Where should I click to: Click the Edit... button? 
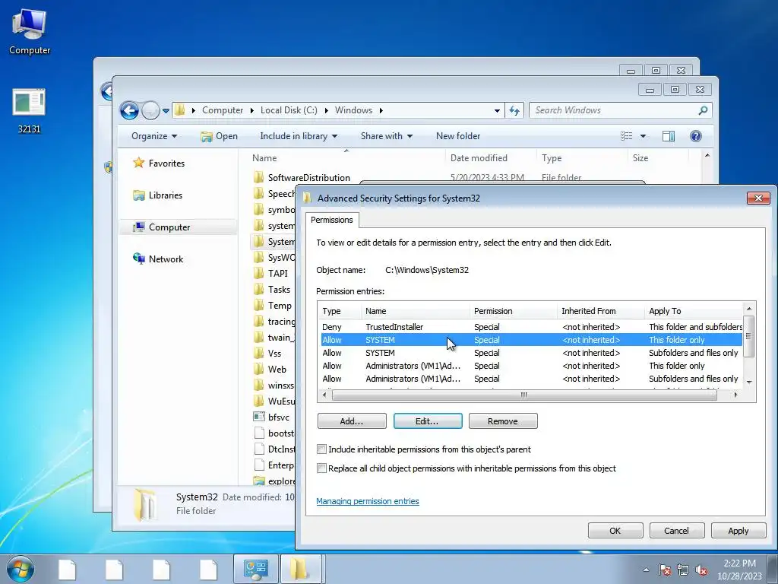[428, 421]
